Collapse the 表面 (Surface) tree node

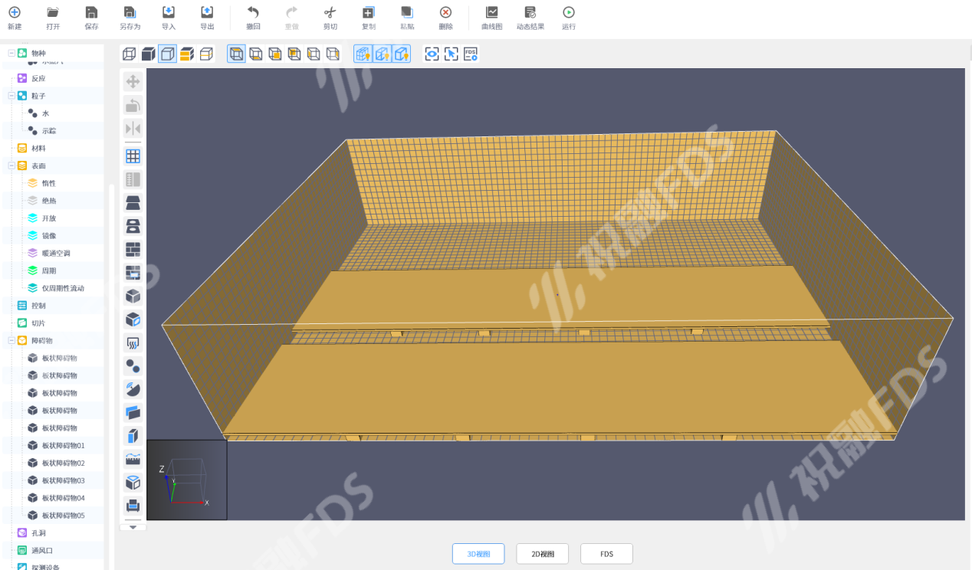tap(11, 165)
